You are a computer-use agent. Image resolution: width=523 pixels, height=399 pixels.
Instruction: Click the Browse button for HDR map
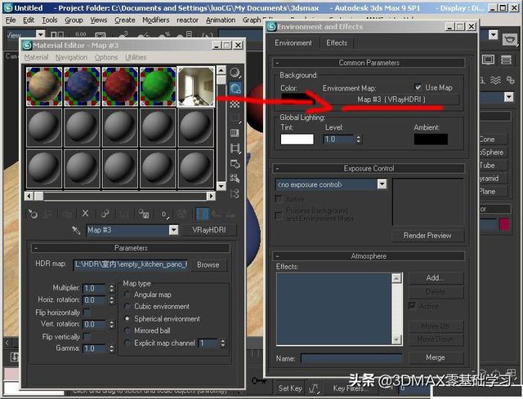pos(208,265)
